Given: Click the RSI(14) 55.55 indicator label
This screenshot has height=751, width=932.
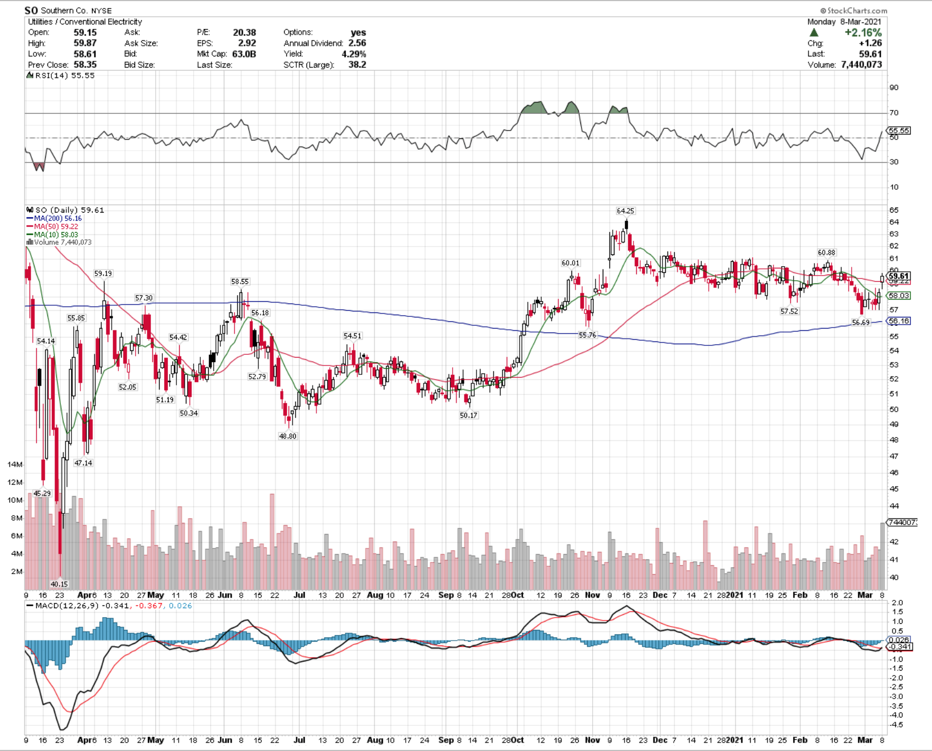Looking at the screenshot, I should [65, 75].
